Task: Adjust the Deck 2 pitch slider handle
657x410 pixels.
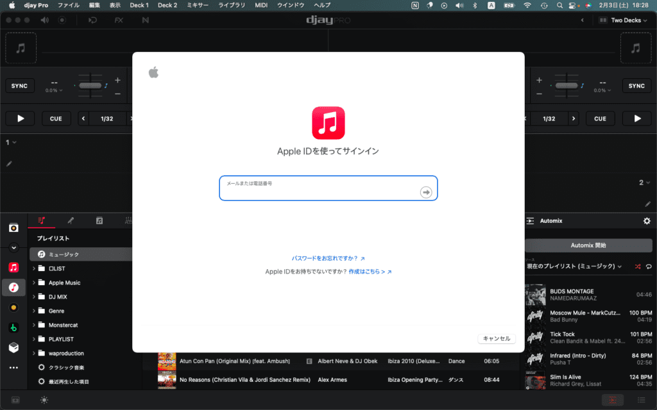Action: (567, 86)
